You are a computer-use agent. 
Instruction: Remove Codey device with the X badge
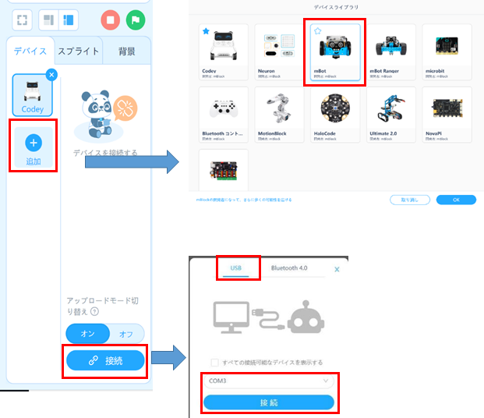tap(51, 75)
